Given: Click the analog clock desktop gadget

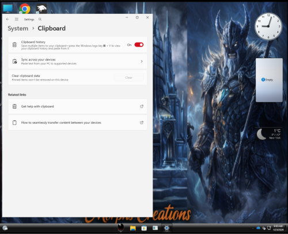Looking at the screenshot, I should click(x=268, y=26).
